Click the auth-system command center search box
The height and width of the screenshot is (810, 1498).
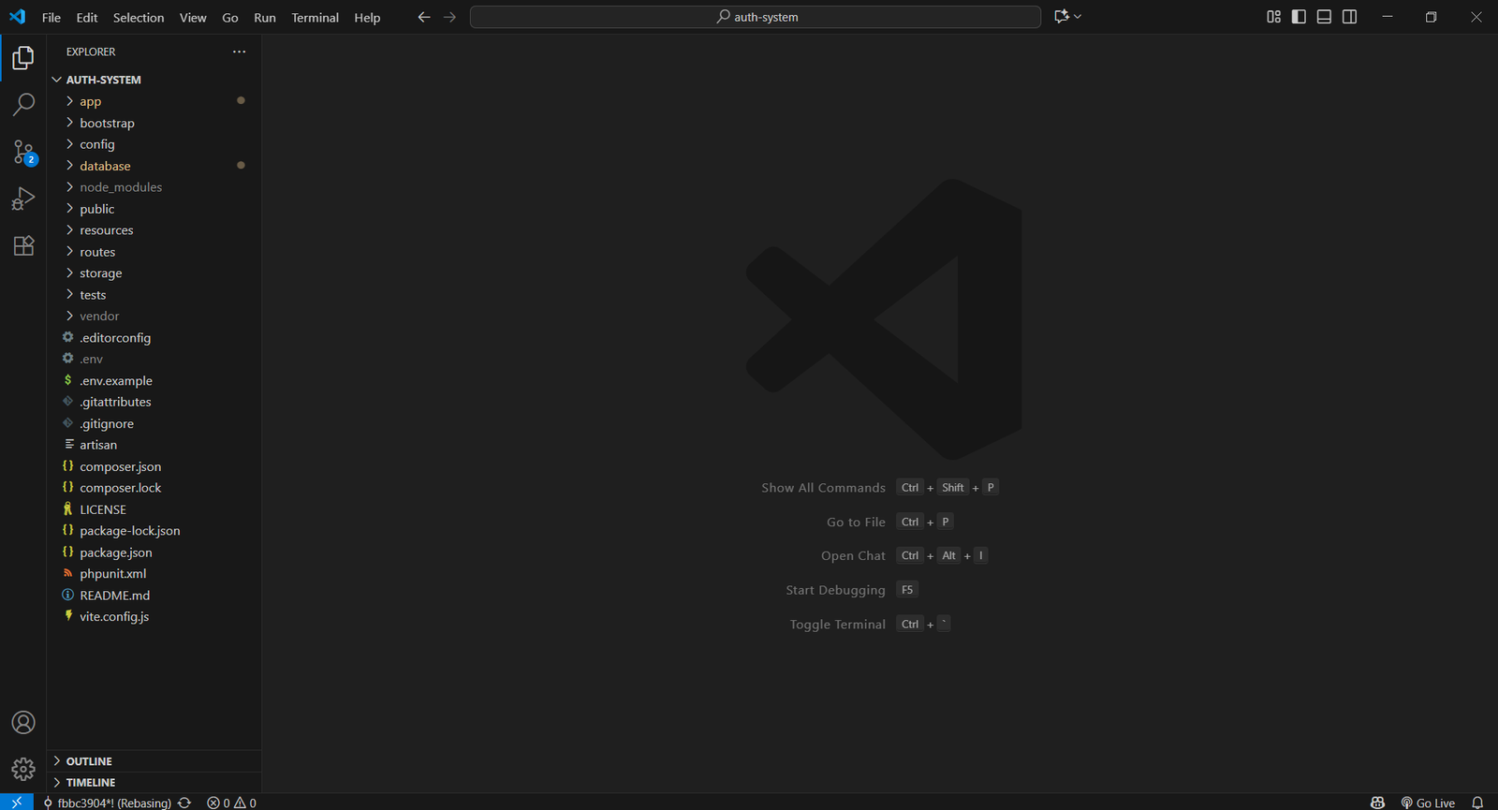[756, 17]
